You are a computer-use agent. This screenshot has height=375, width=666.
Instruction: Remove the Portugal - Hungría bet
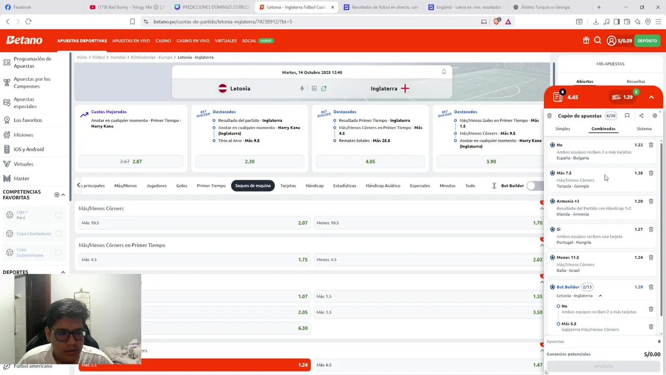[x=651, y=229]
